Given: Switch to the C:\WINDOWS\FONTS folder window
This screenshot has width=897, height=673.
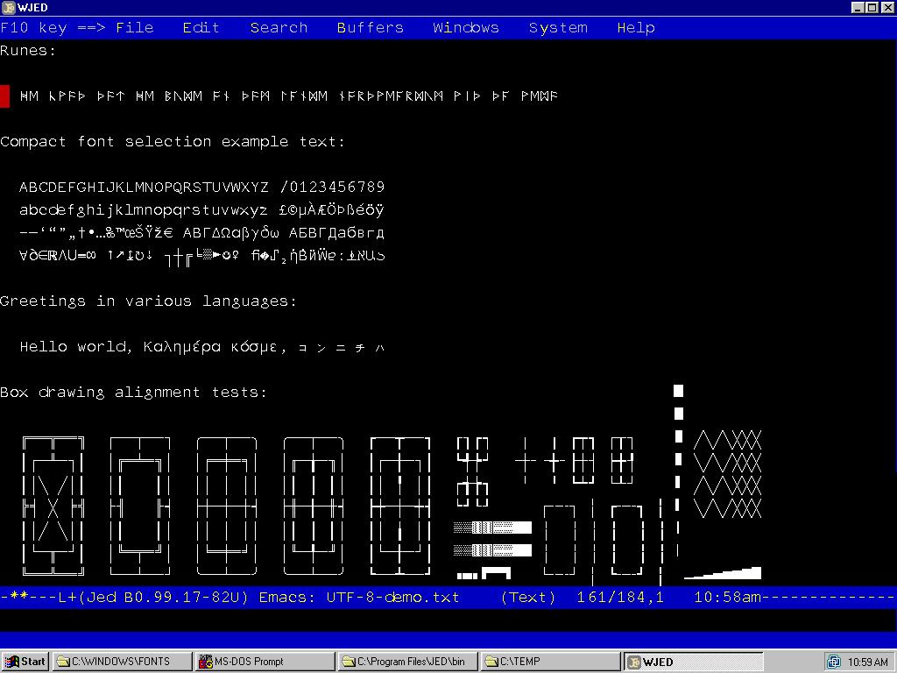Looking at the screenshot, I should [x=122, y=662].
